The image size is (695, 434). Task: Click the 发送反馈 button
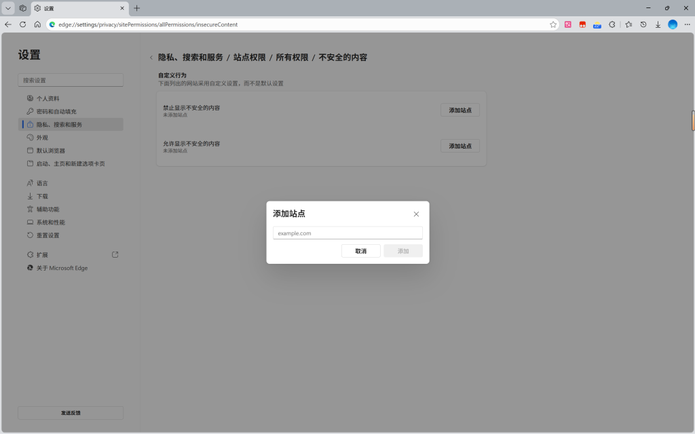point(71,413)
